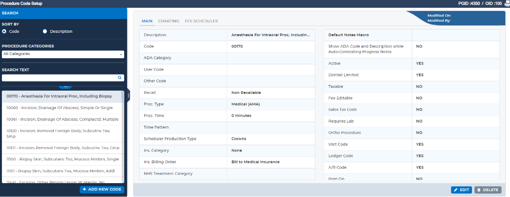
Task: Click the horizontal dots collapse handle above list
Action: click(x=65, y=86)
